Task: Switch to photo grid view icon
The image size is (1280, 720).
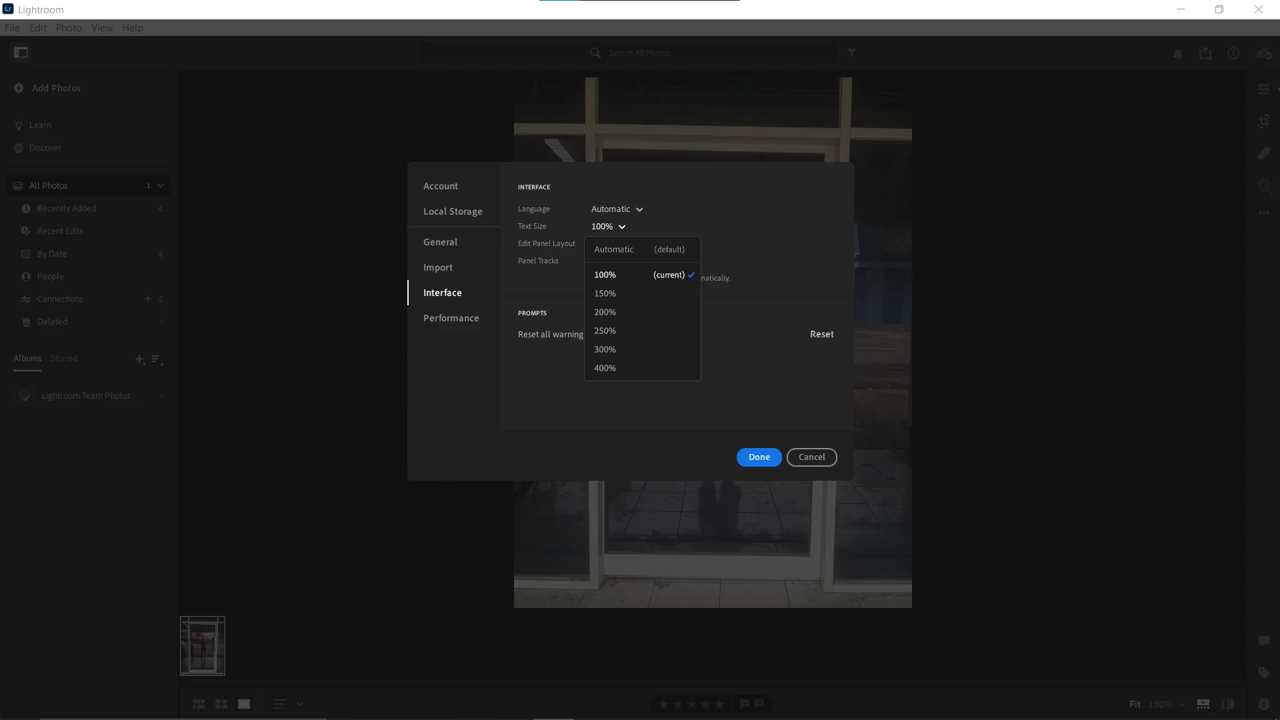Action: point(199,704)
